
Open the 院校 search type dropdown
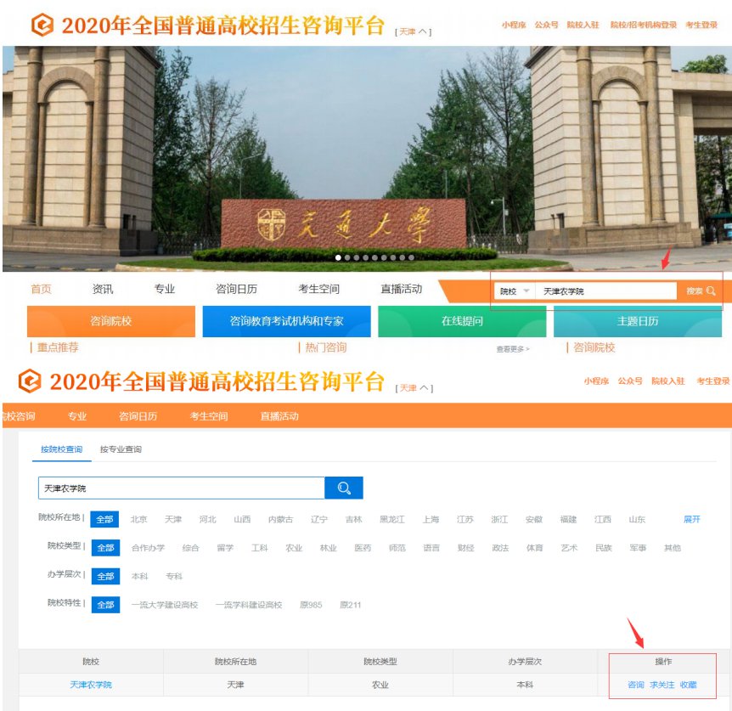515,291
